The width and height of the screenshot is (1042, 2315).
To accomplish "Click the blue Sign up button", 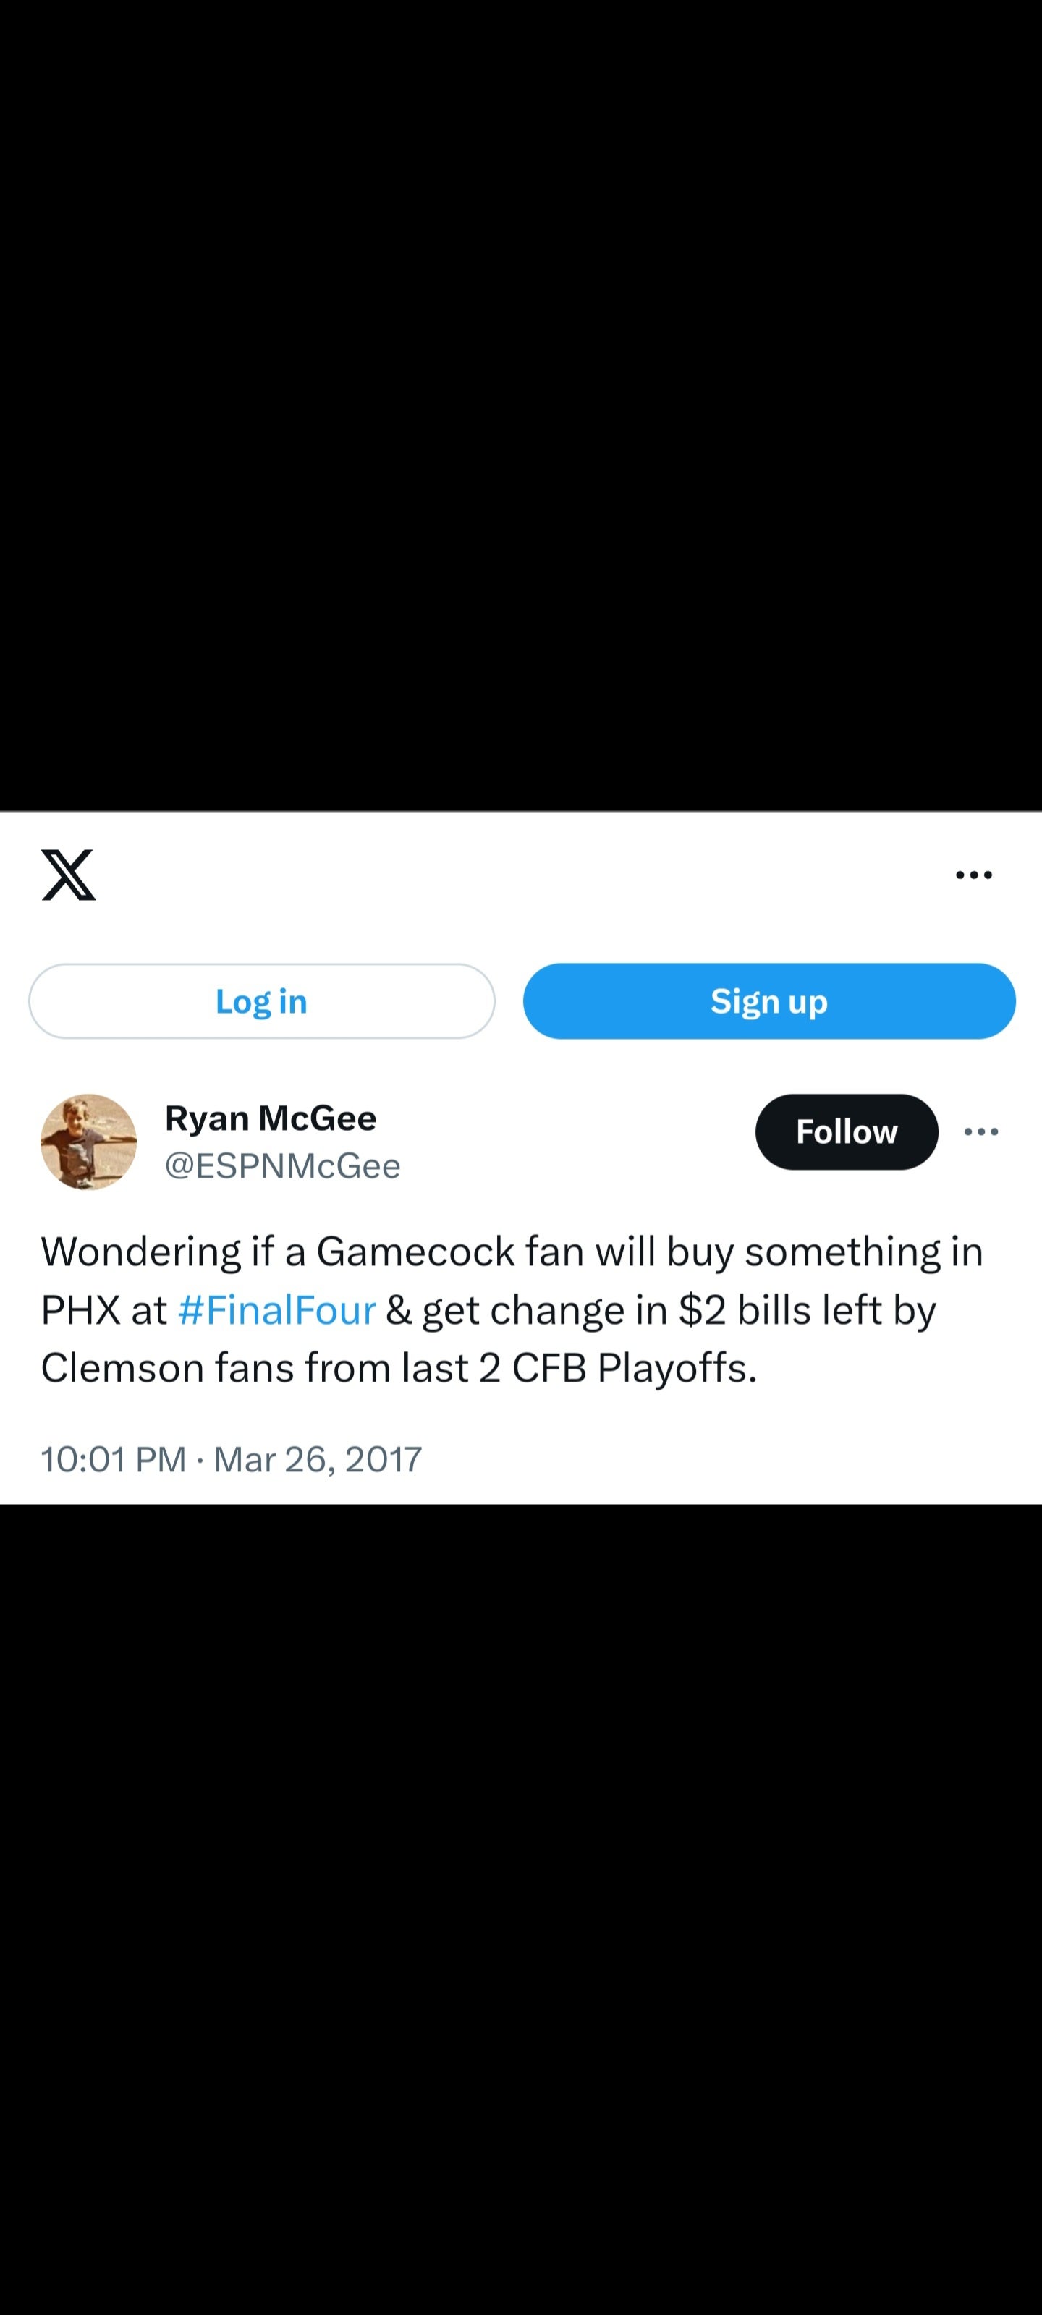I will point(768,1001).
